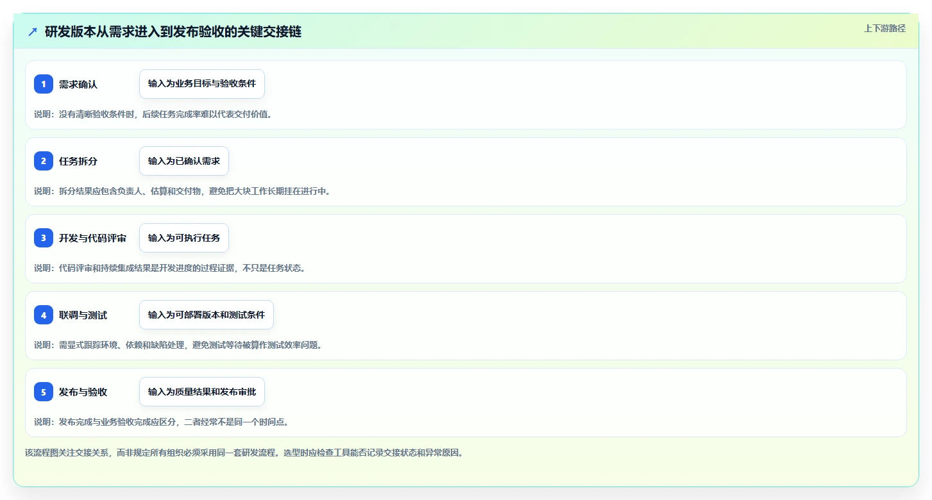Click the 上下游路径 label in the header

coord(885,28)
